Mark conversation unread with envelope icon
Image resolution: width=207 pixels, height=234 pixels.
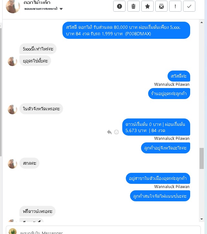161,6
